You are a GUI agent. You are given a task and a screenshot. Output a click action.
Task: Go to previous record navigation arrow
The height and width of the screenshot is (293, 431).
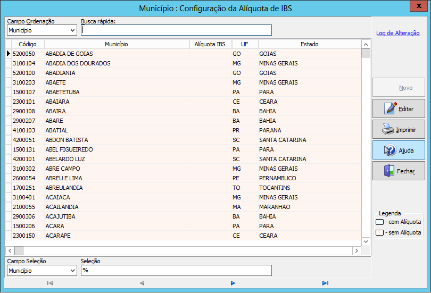(142, 283)
